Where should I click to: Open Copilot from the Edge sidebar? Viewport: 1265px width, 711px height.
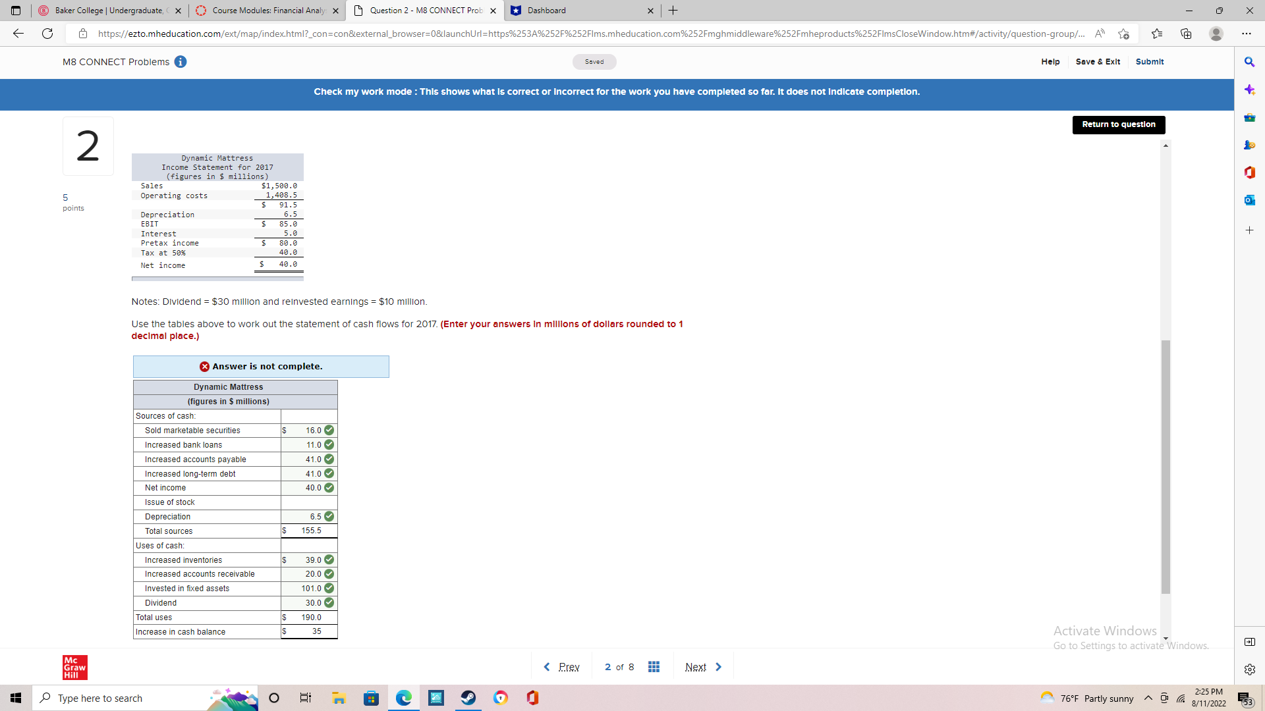1249,90
